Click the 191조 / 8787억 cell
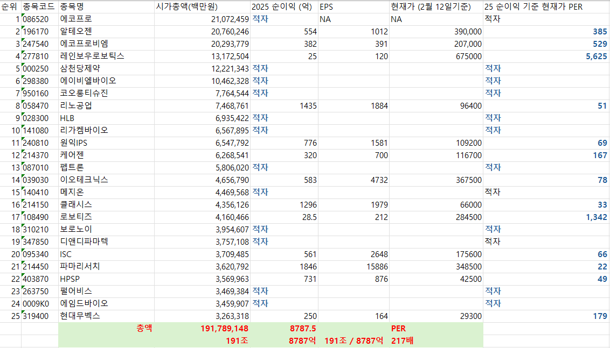The width and height of the screenshot is (610, 348). (x=353, y=341)
